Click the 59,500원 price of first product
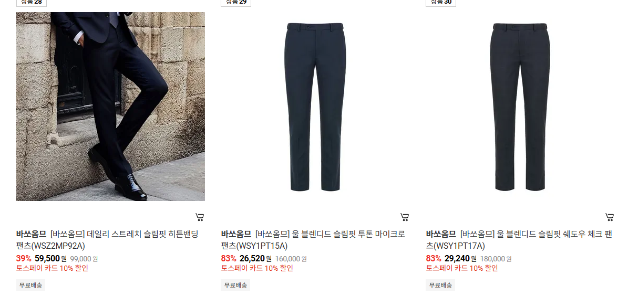 pyautogui.click(x=50, y=258)
